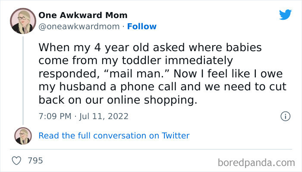Image resolution: width=302 pixels, height=172 pixels.
Task: Like the tweet with the heart icon
Action: [17, 161]
